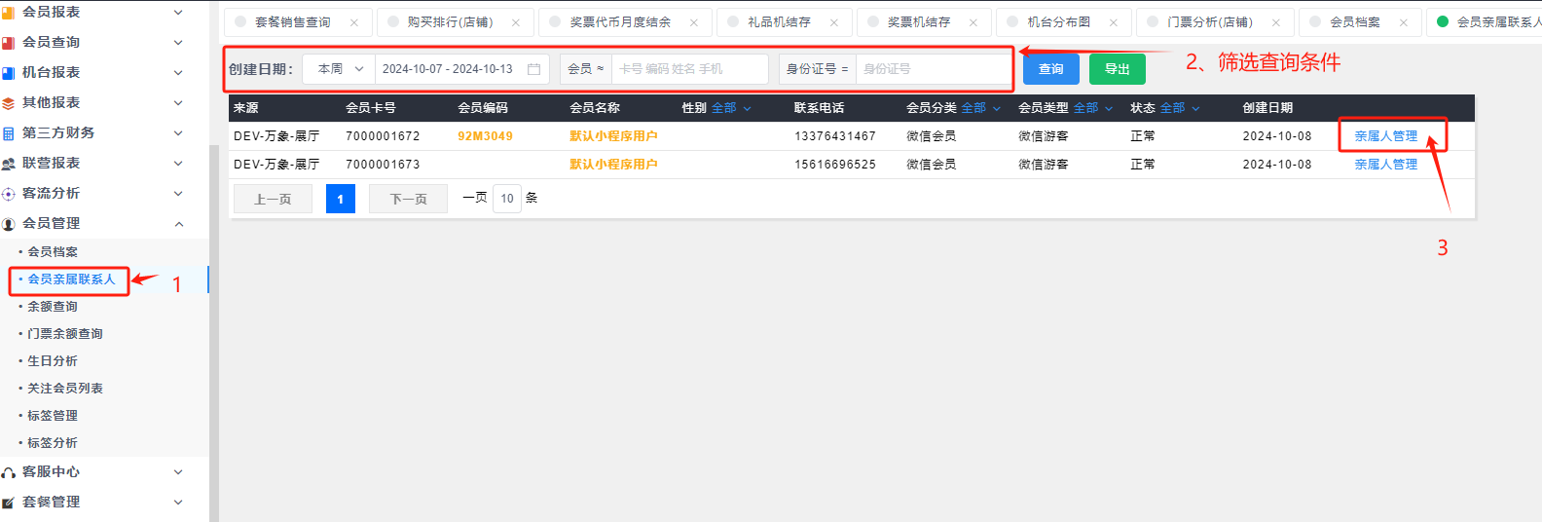
Task: Collapse the 会员管理 menu chevron
Action: 178,224
